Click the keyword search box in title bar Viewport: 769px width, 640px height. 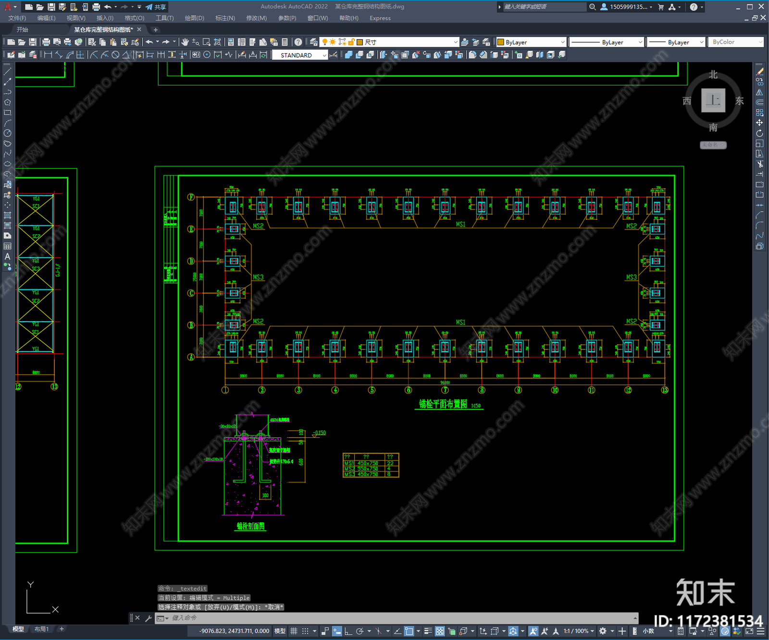click(544, 7)
